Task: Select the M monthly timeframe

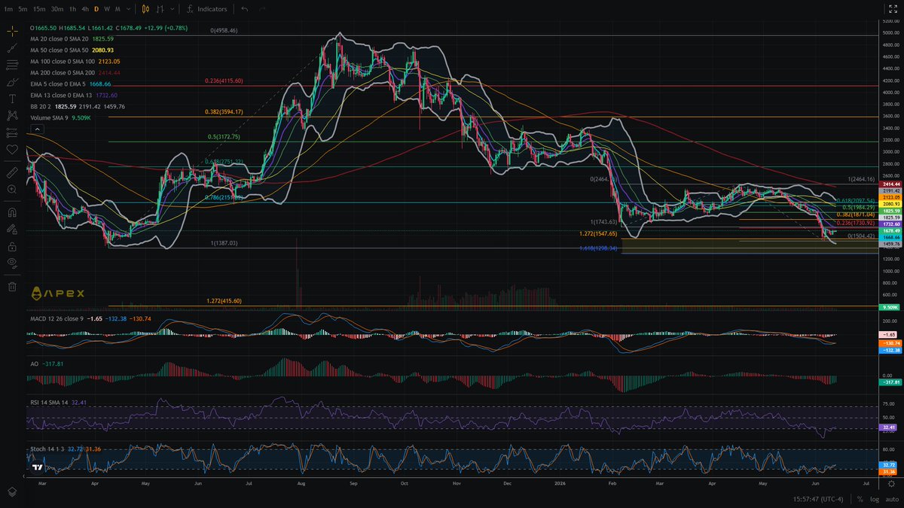Action: [x=118, y=9]
